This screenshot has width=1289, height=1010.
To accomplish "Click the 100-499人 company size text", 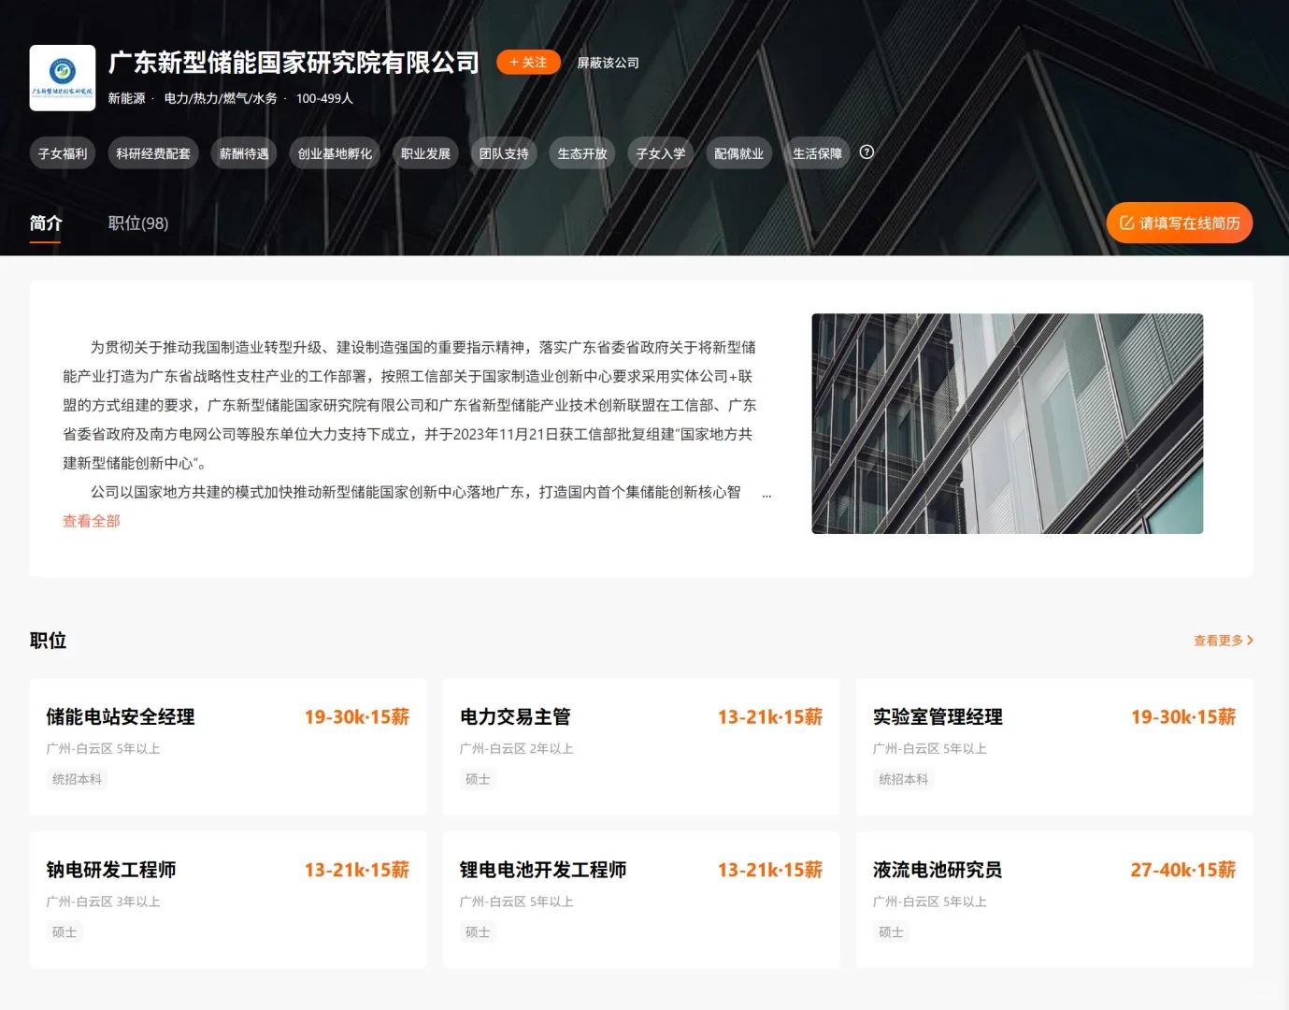I will [324, 98].
